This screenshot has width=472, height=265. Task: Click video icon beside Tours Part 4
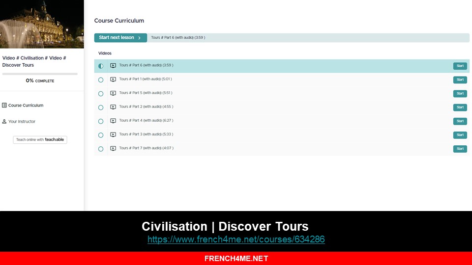coord(113,121)
